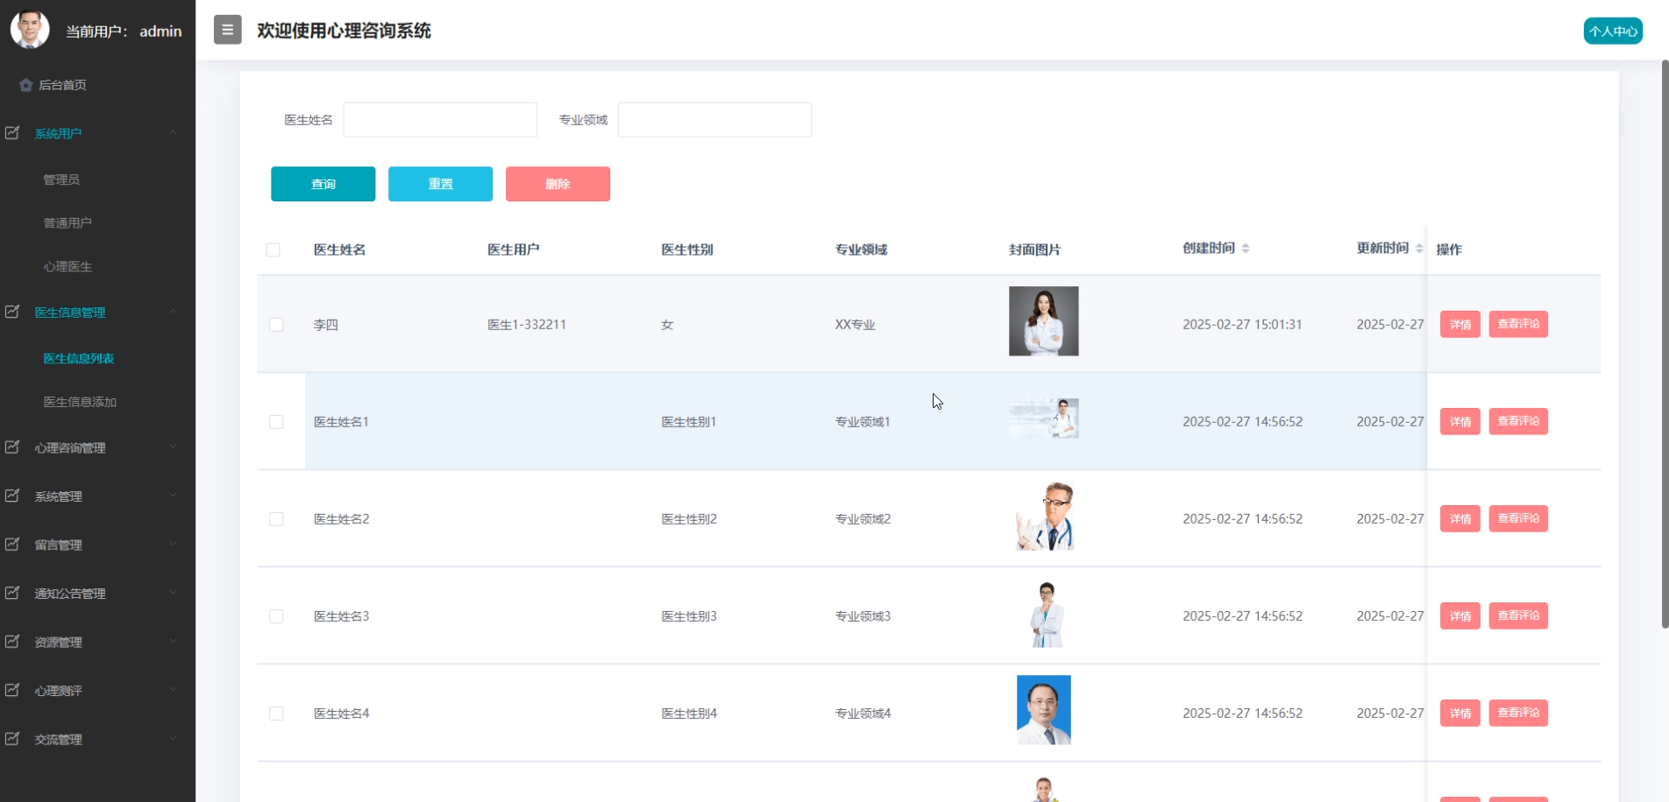Click the home icon beside 后台首页
Screen dimensions: 1669x802
coord(25,85)
